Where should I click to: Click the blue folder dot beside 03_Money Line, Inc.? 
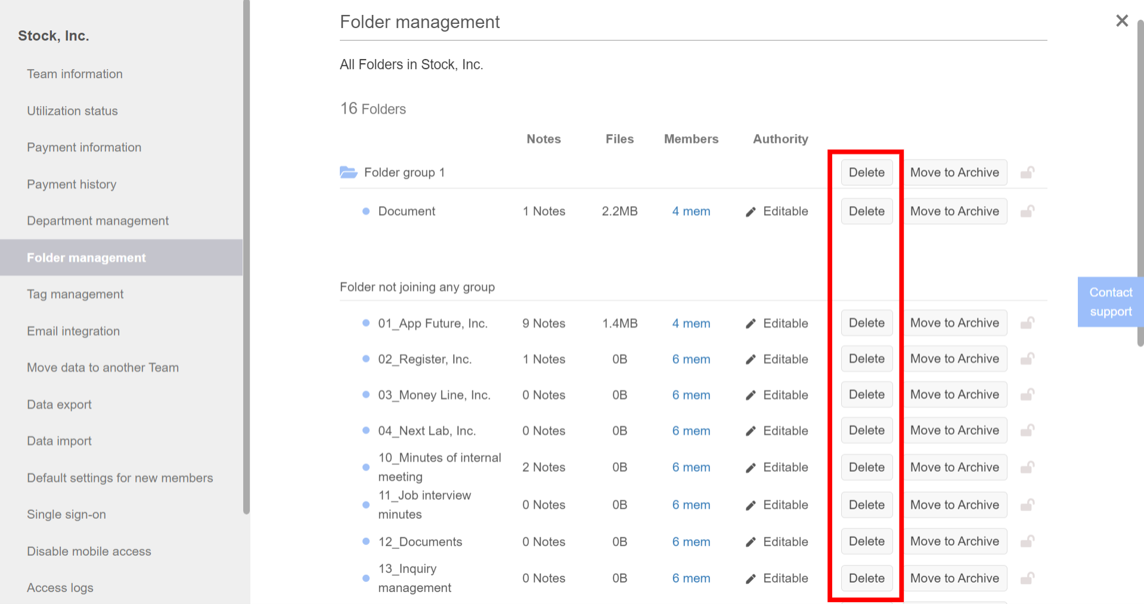pos(365,394)
